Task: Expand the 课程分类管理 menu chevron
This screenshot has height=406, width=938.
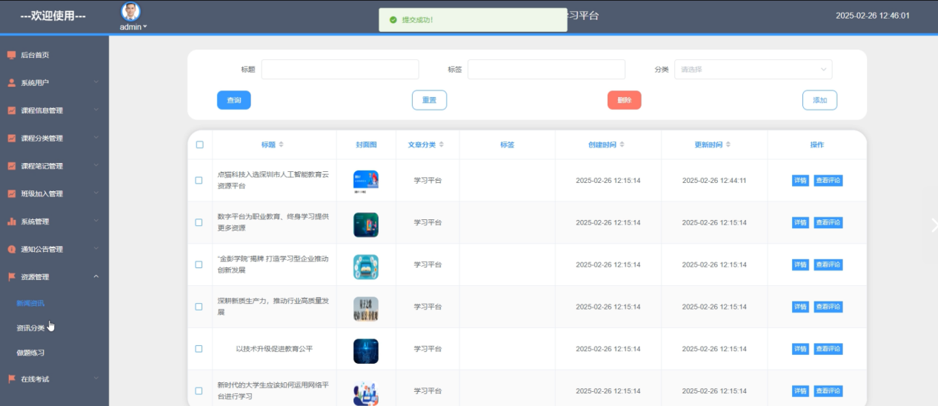Action: coord(96,138)
